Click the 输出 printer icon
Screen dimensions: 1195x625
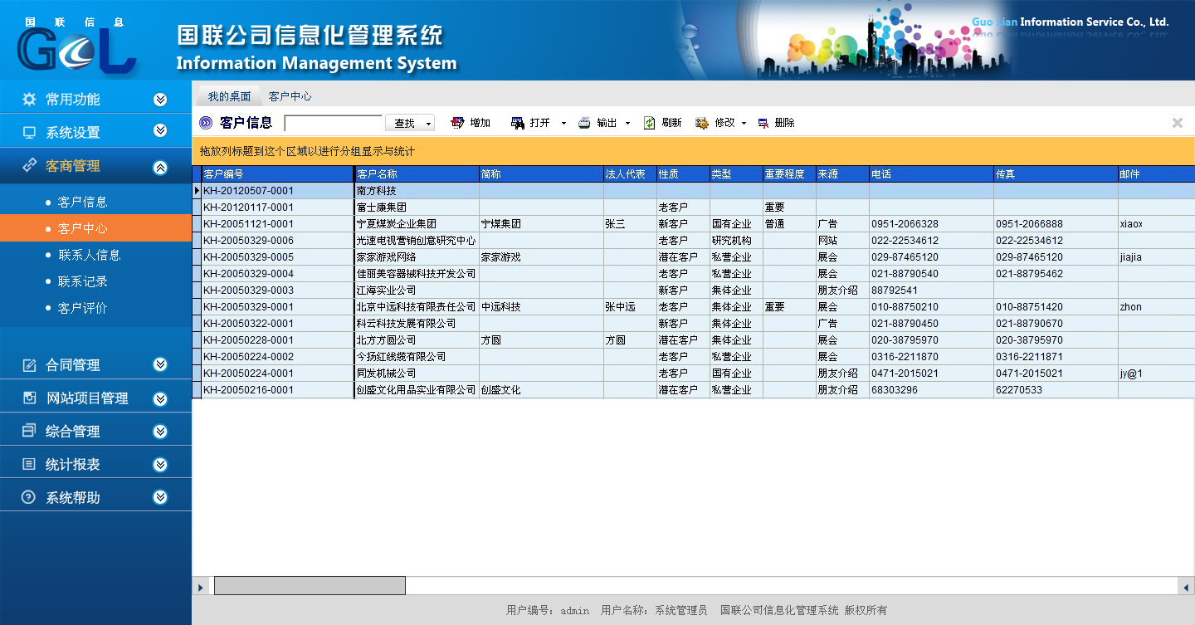584,123
